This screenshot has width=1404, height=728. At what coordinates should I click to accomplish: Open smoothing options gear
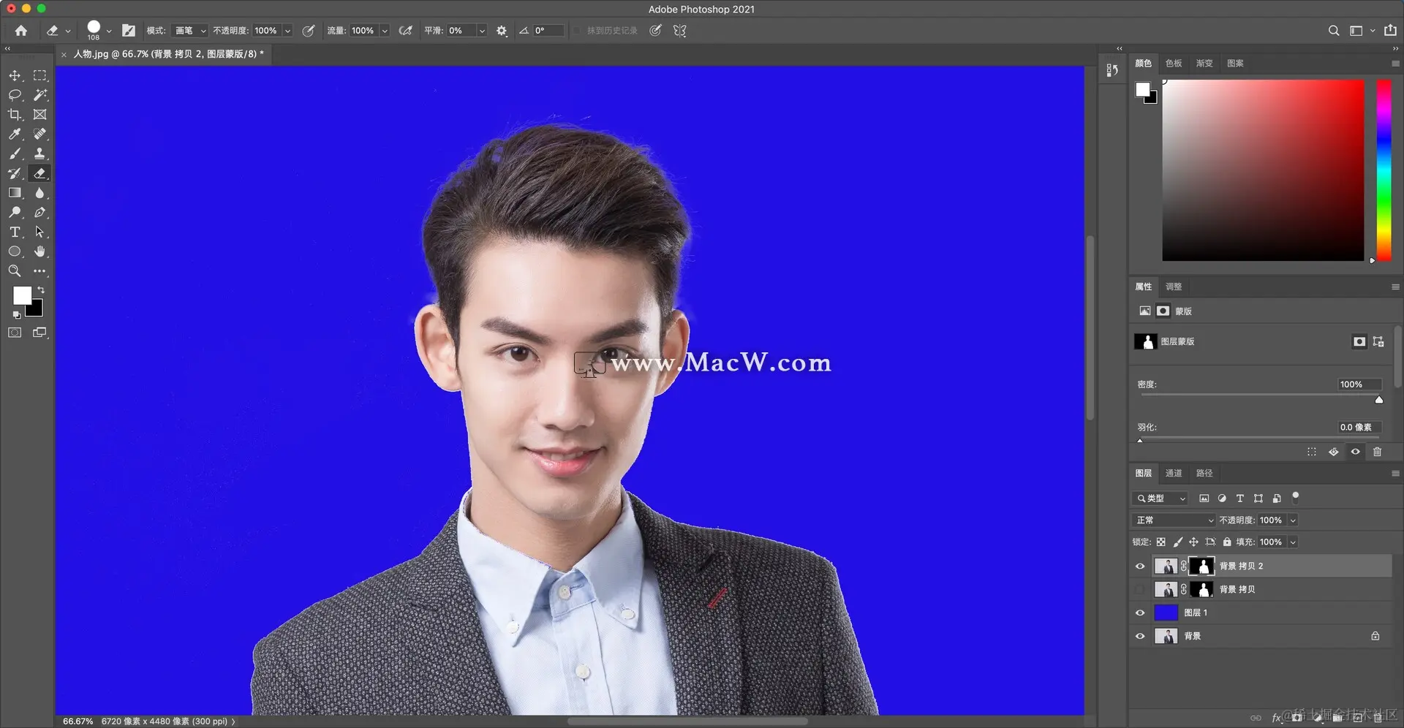(x=502, y=31)
